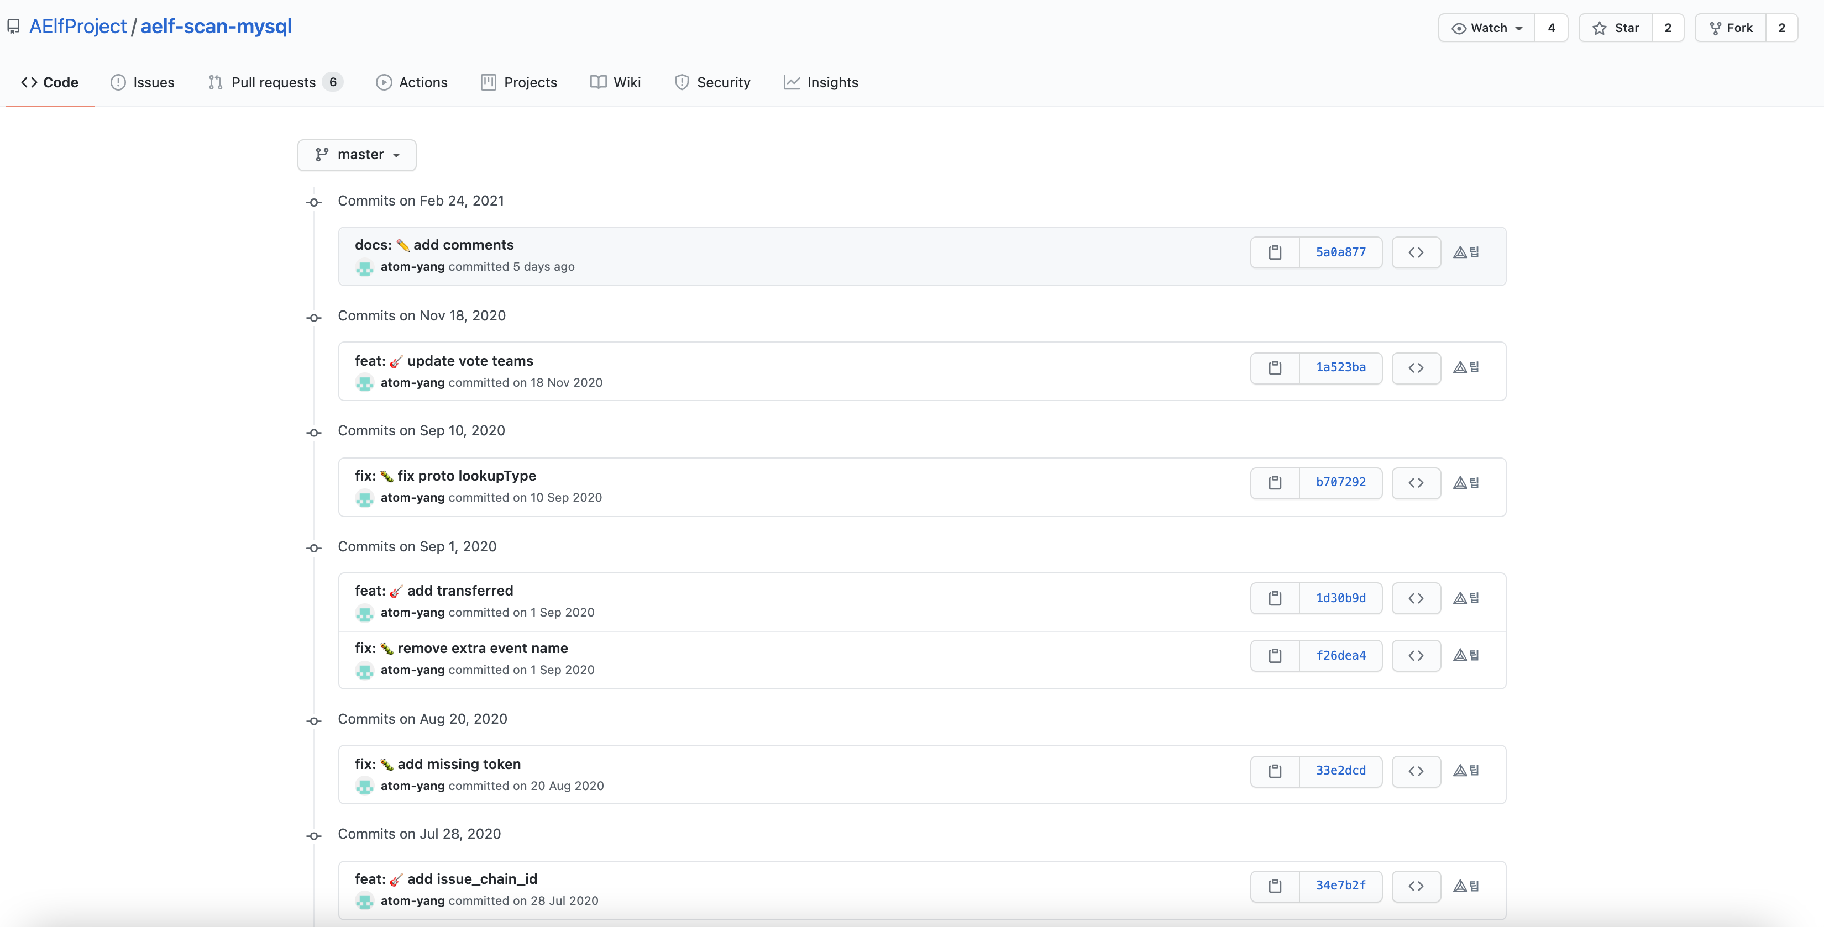Click atom-yang author on fix proto lookupType commit
Screen dimensions: 1824x927
pyautogui.click(x=413, y=497)
